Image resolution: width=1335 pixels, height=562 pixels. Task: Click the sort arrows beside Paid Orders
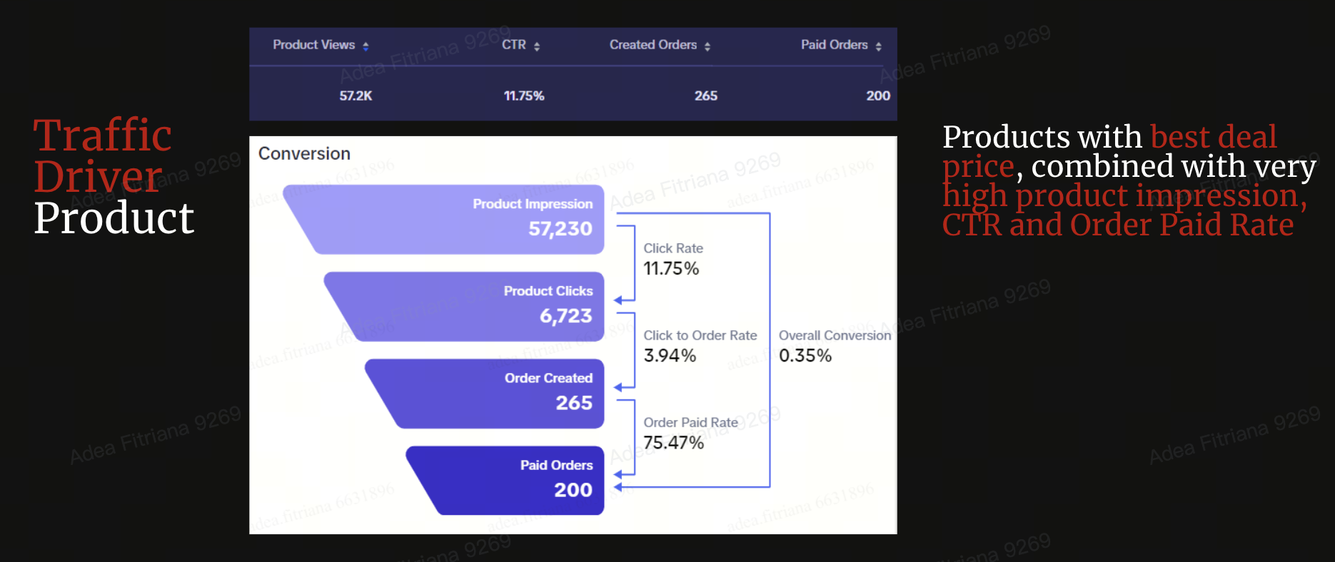[879, 46]
